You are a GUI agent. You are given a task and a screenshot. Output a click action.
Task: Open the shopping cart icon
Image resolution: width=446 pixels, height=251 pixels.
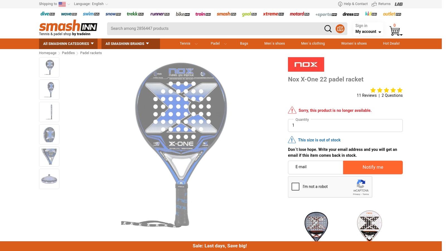click(395, 31)
